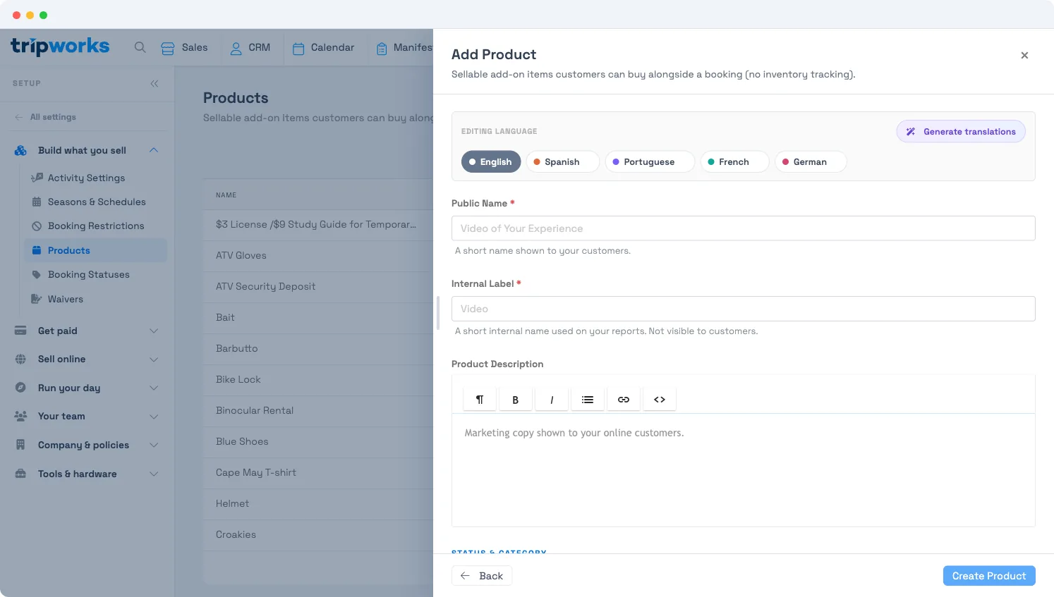This screenshot has height=597, width=1054.
Task: Click Generate translations button
Action: pyautogui.click(x=961, y=131)
